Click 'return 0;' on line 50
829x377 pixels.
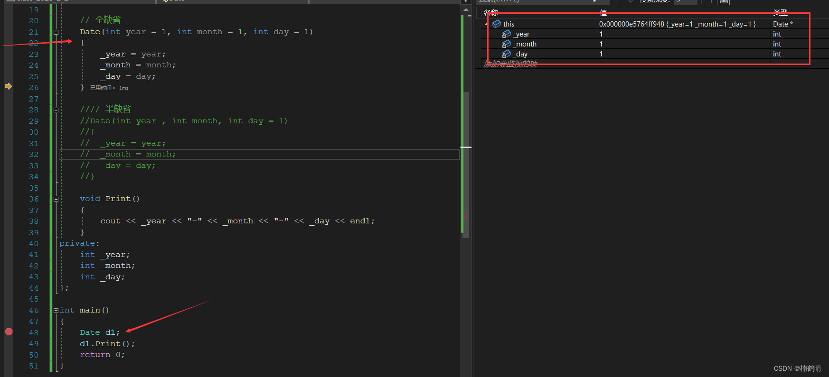[x=102, y=355]
